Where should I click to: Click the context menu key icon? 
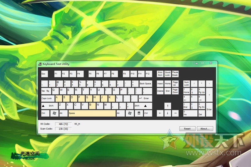point(139,113)
